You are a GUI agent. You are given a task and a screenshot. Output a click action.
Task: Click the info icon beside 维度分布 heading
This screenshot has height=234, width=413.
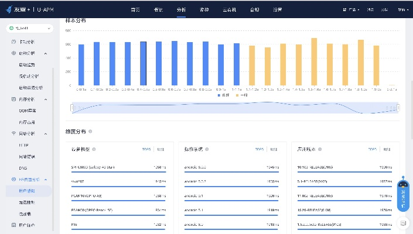[90, 131]
